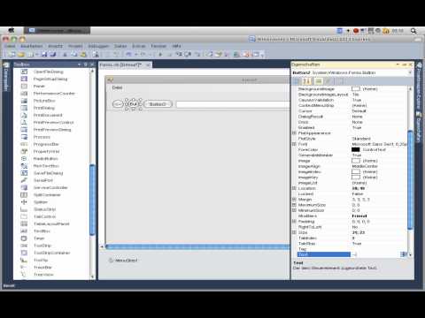Select TextBox control in the Toolbox
Viewport: 425px width, 318px height.
pyautogui.click(x=42, y=231)
